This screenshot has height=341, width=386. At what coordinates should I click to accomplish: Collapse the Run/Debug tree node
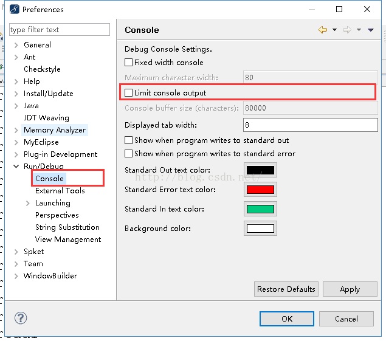16,167
